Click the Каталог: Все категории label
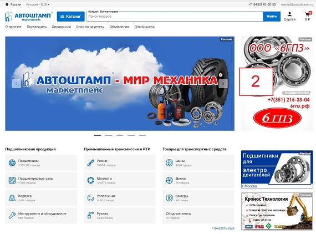The image size is (316, 234). (103, 12)
